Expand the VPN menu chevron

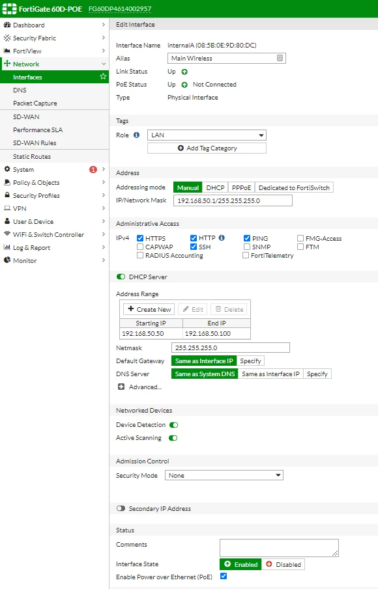[x=104, y=208]
